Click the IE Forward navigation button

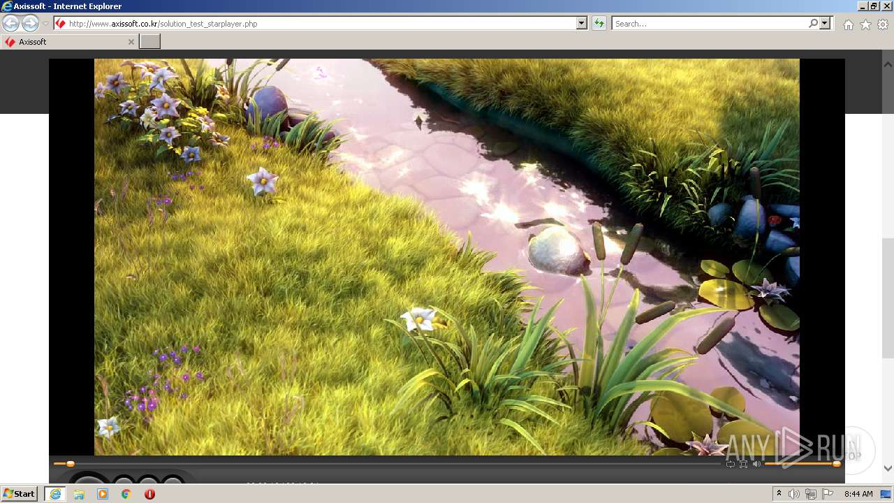[x=30, y=23]
